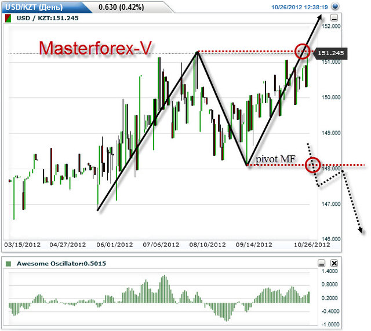The width and height of the screenshot is (371, 331).
Task: Click the 07/06/2012 date axis label
Action: click(161, 245)
